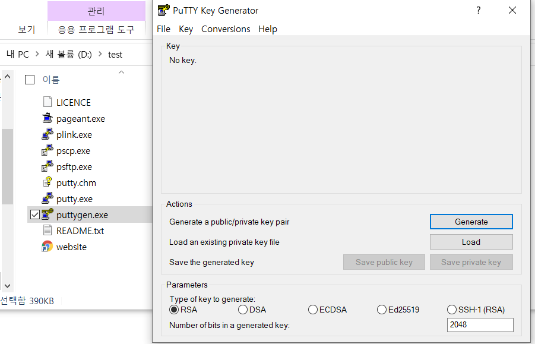Click the 내 PC breadcrumb

coord(18,54)
